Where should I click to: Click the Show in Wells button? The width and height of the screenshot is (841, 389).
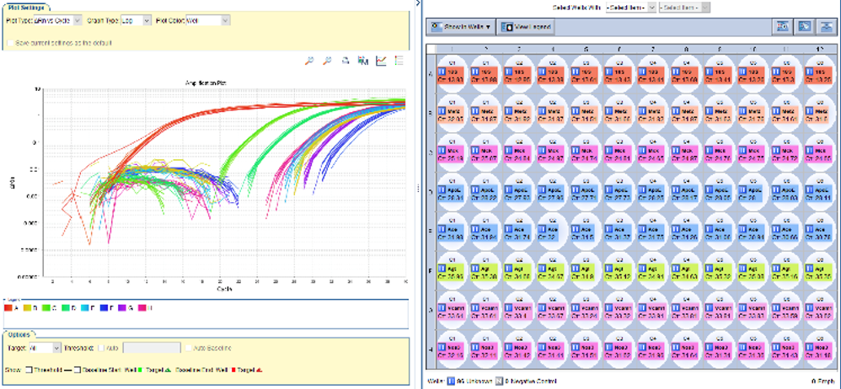pyautogui.click(x=462, y=27)
